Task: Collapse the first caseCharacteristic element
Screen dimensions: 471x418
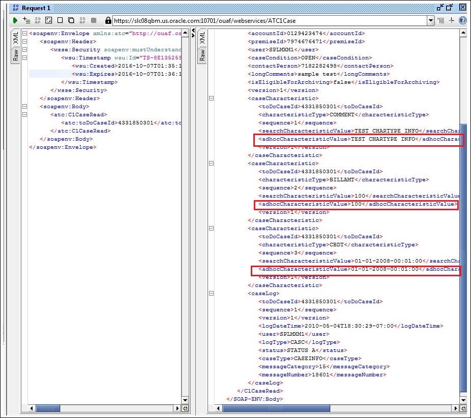Action: point(212,98)
